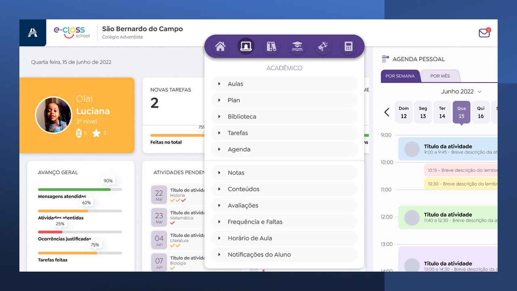Open the 10:15 reminder entry
517x291 pixels.
[461, 170]
